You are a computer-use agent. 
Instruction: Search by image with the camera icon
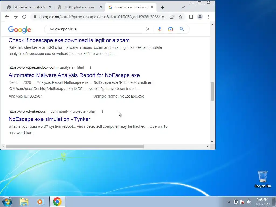(170, 29)
